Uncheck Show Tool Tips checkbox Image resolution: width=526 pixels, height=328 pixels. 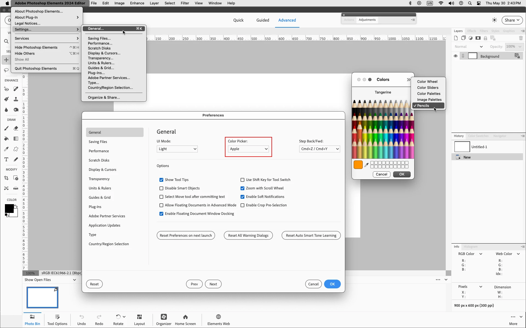tap(161, 180)
